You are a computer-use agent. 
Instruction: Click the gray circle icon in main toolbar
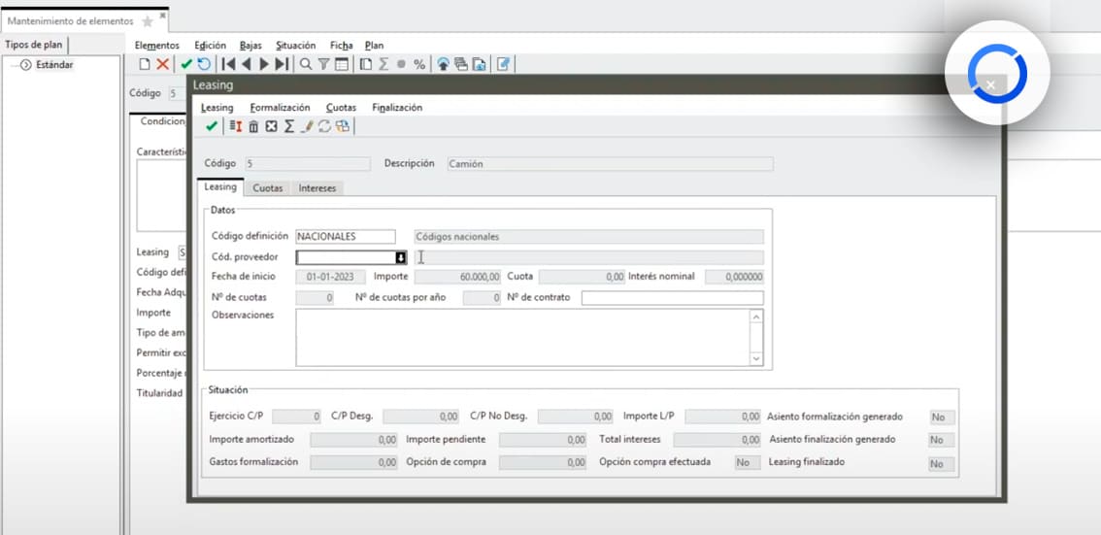tap(402, 65)
